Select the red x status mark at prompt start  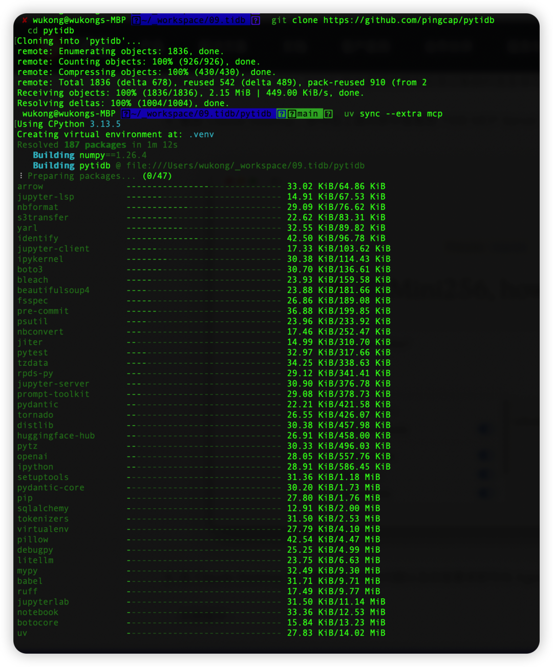[24, 20]
